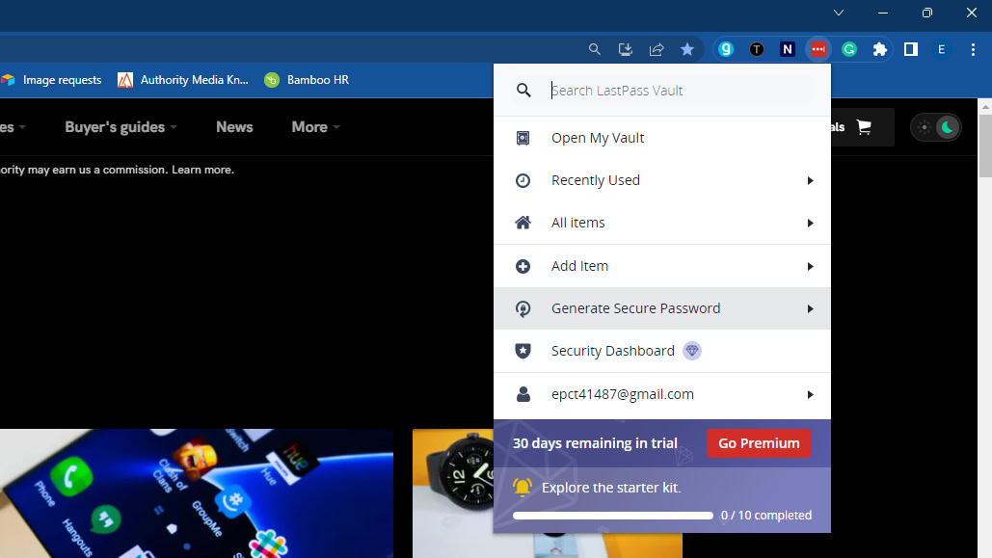Screen dimensions: 992x558
Task: Open Chrome side panel icon
Action: tap(911, 49)
